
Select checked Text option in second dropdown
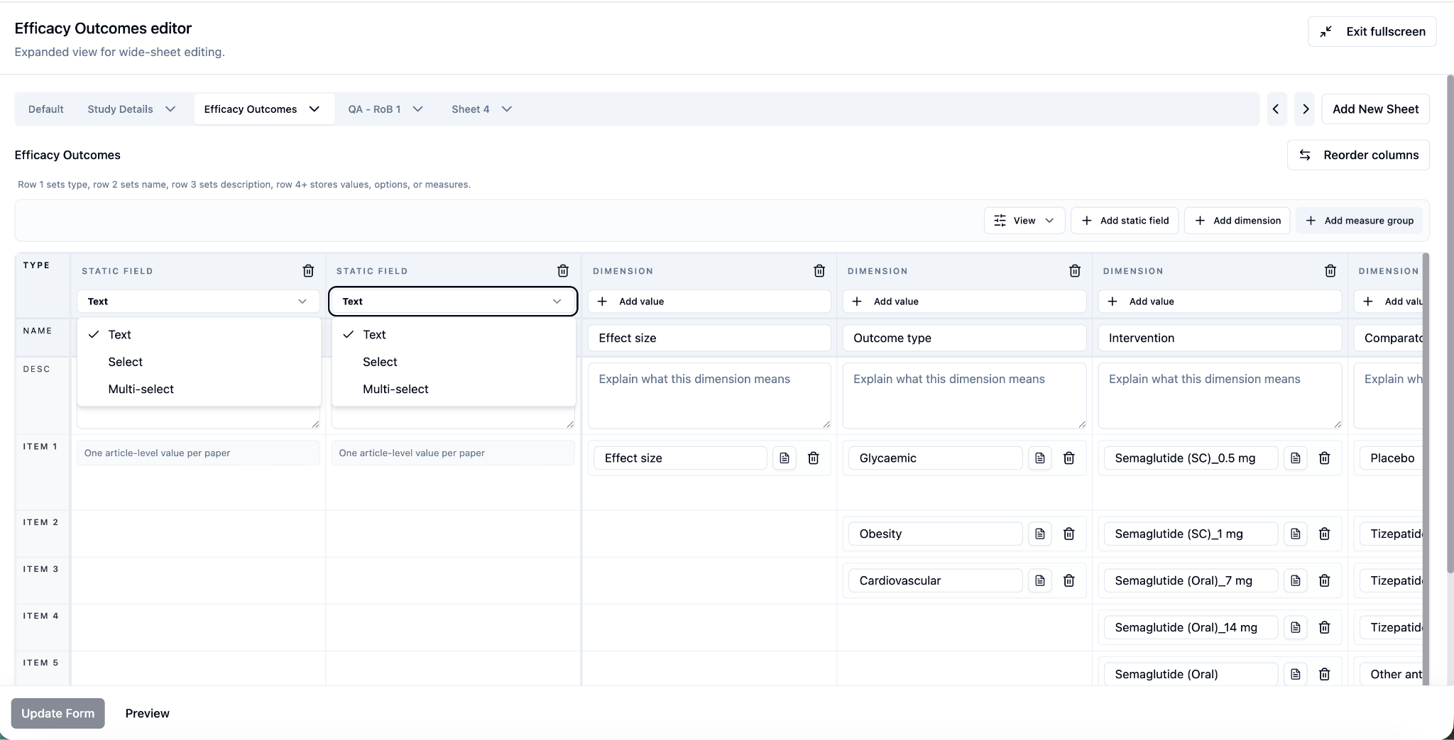[x=374, y=335]
